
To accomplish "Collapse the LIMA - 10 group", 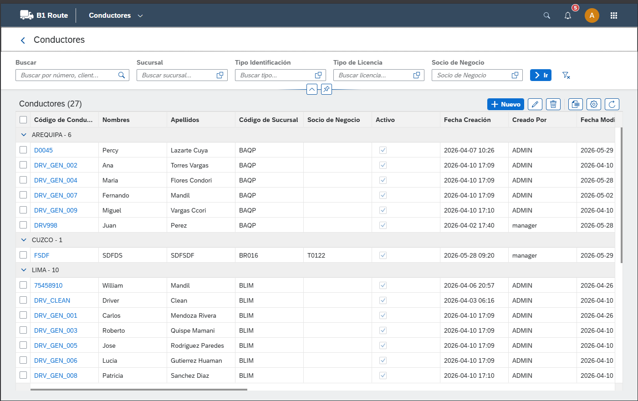I will [24, 270].
